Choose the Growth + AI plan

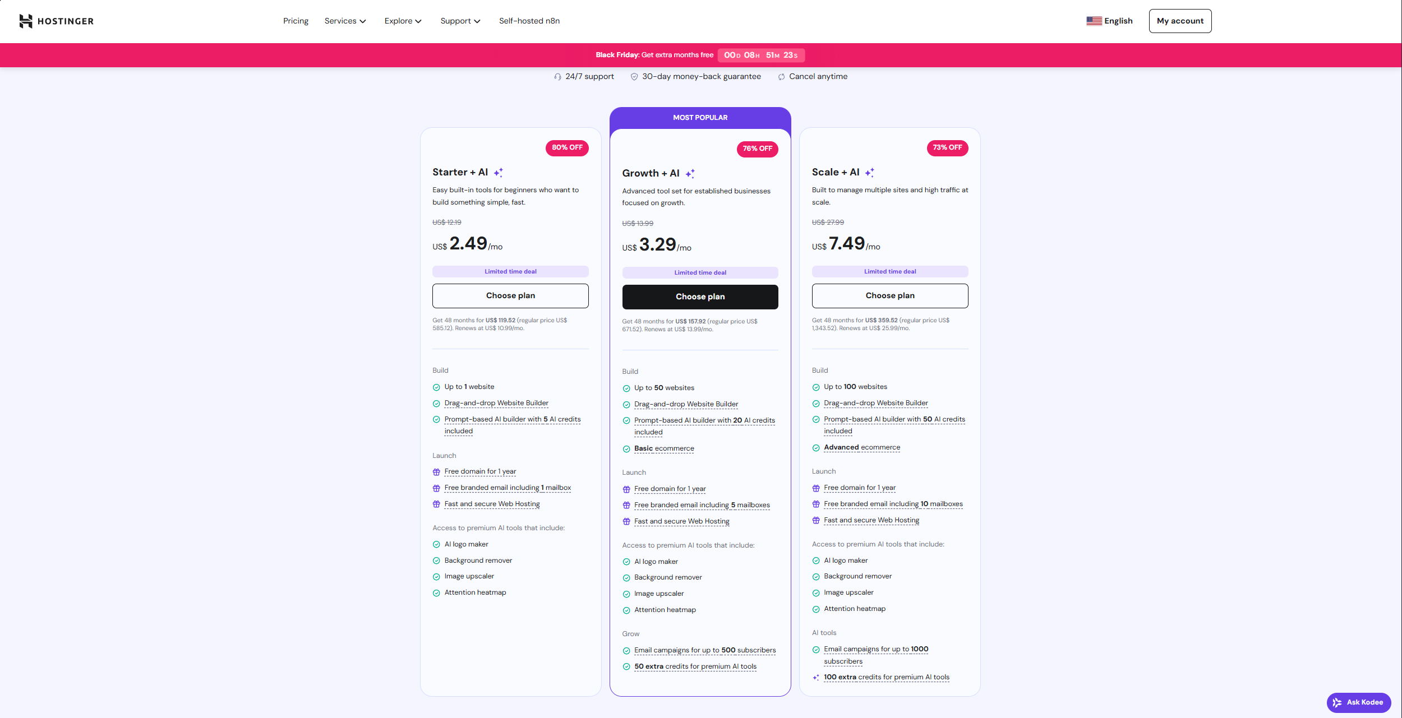700,297
